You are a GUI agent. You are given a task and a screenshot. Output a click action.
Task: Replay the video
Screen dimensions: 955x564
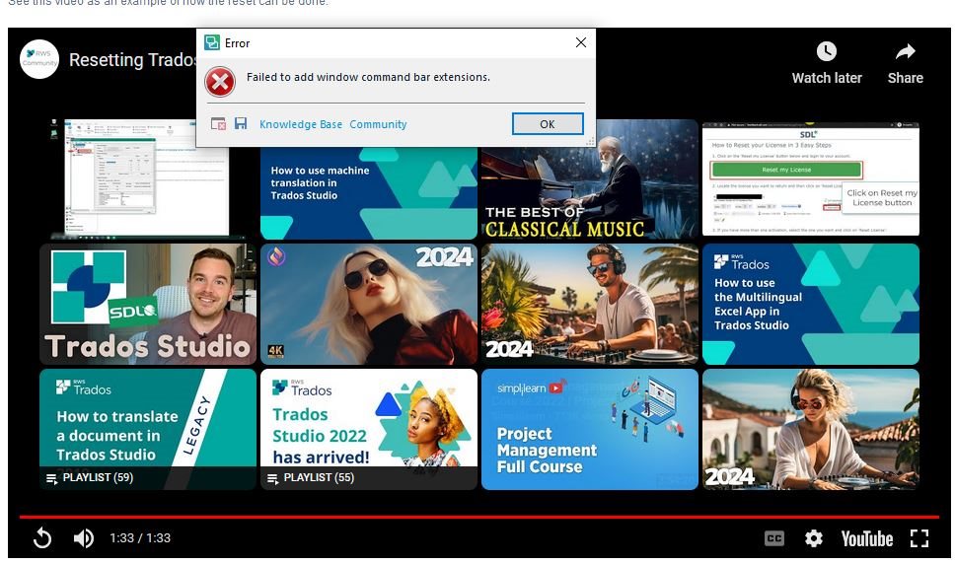[42, 537]
